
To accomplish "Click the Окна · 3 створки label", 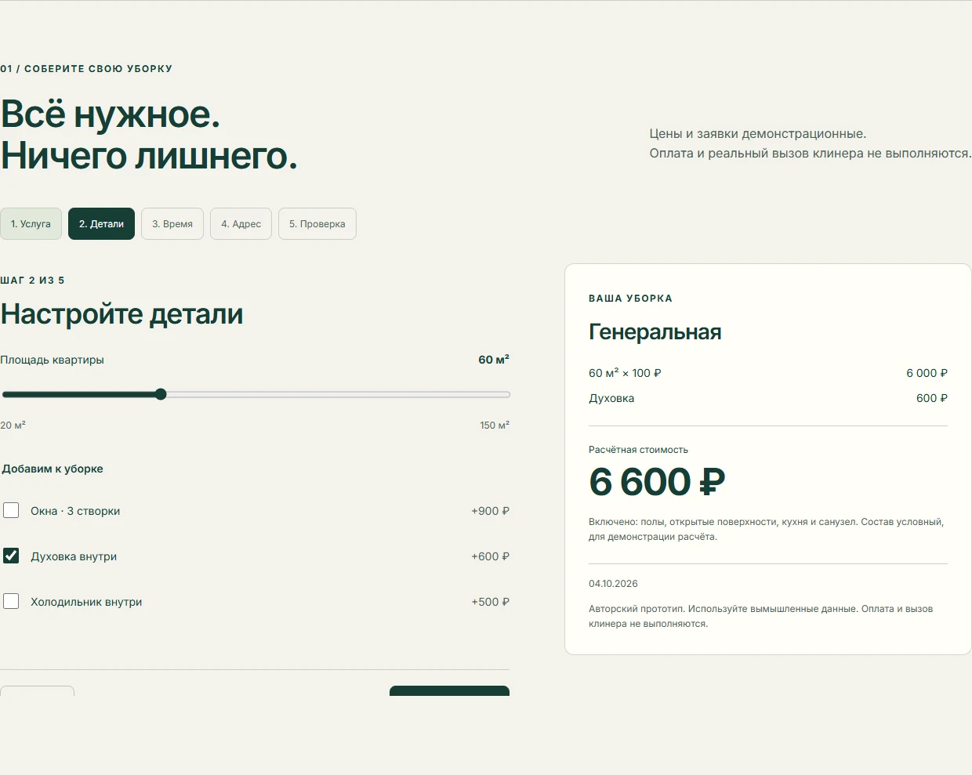I will (x=75, y=511).
